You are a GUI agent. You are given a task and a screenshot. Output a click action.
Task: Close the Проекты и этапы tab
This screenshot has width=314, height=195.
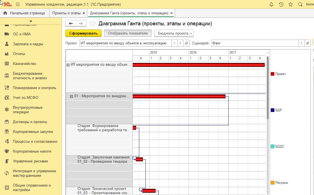[84, 13]
